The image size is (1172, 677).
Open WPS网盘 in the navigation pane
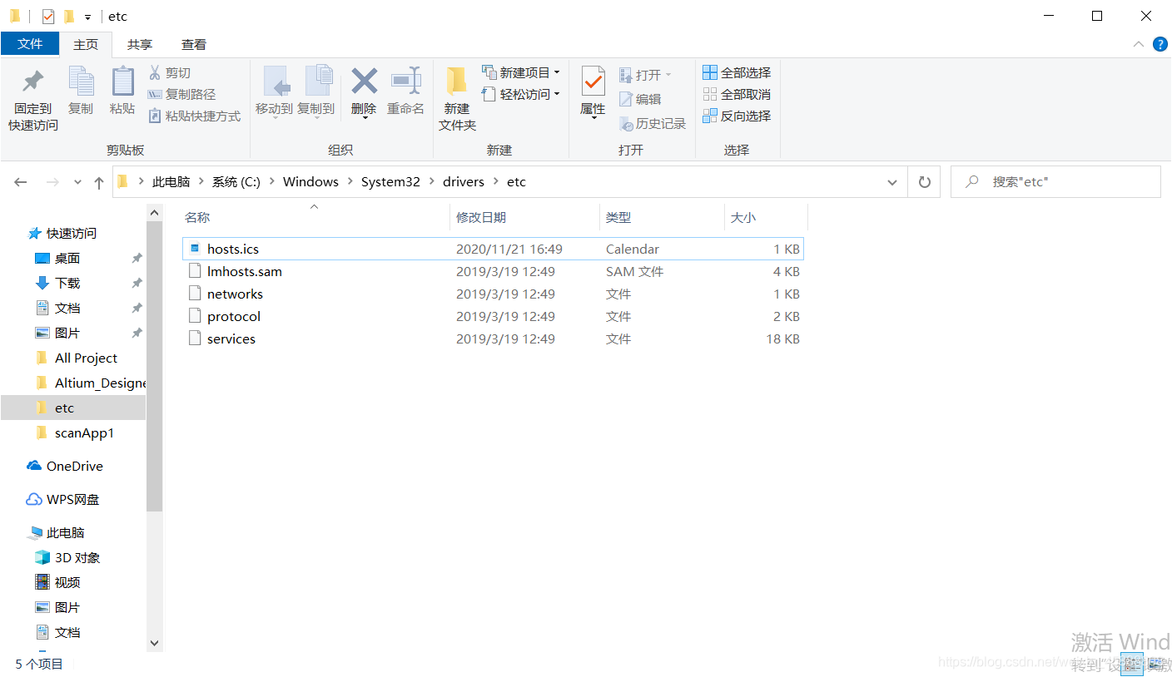[63, 500]
